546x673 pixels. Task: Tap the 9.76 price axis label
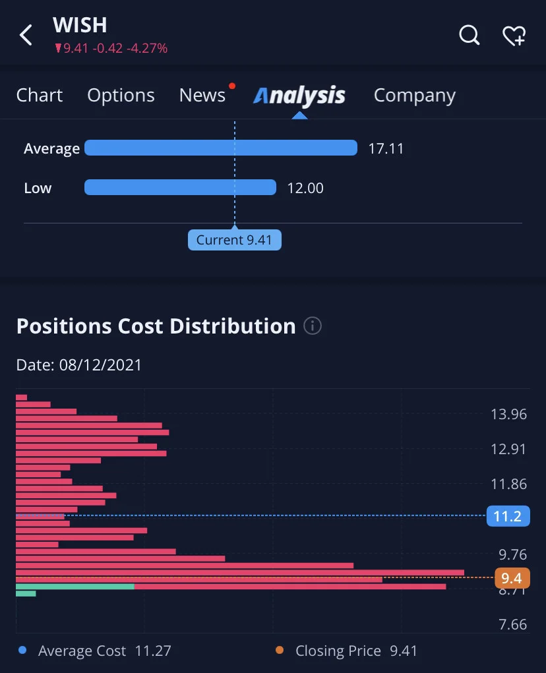512,554
